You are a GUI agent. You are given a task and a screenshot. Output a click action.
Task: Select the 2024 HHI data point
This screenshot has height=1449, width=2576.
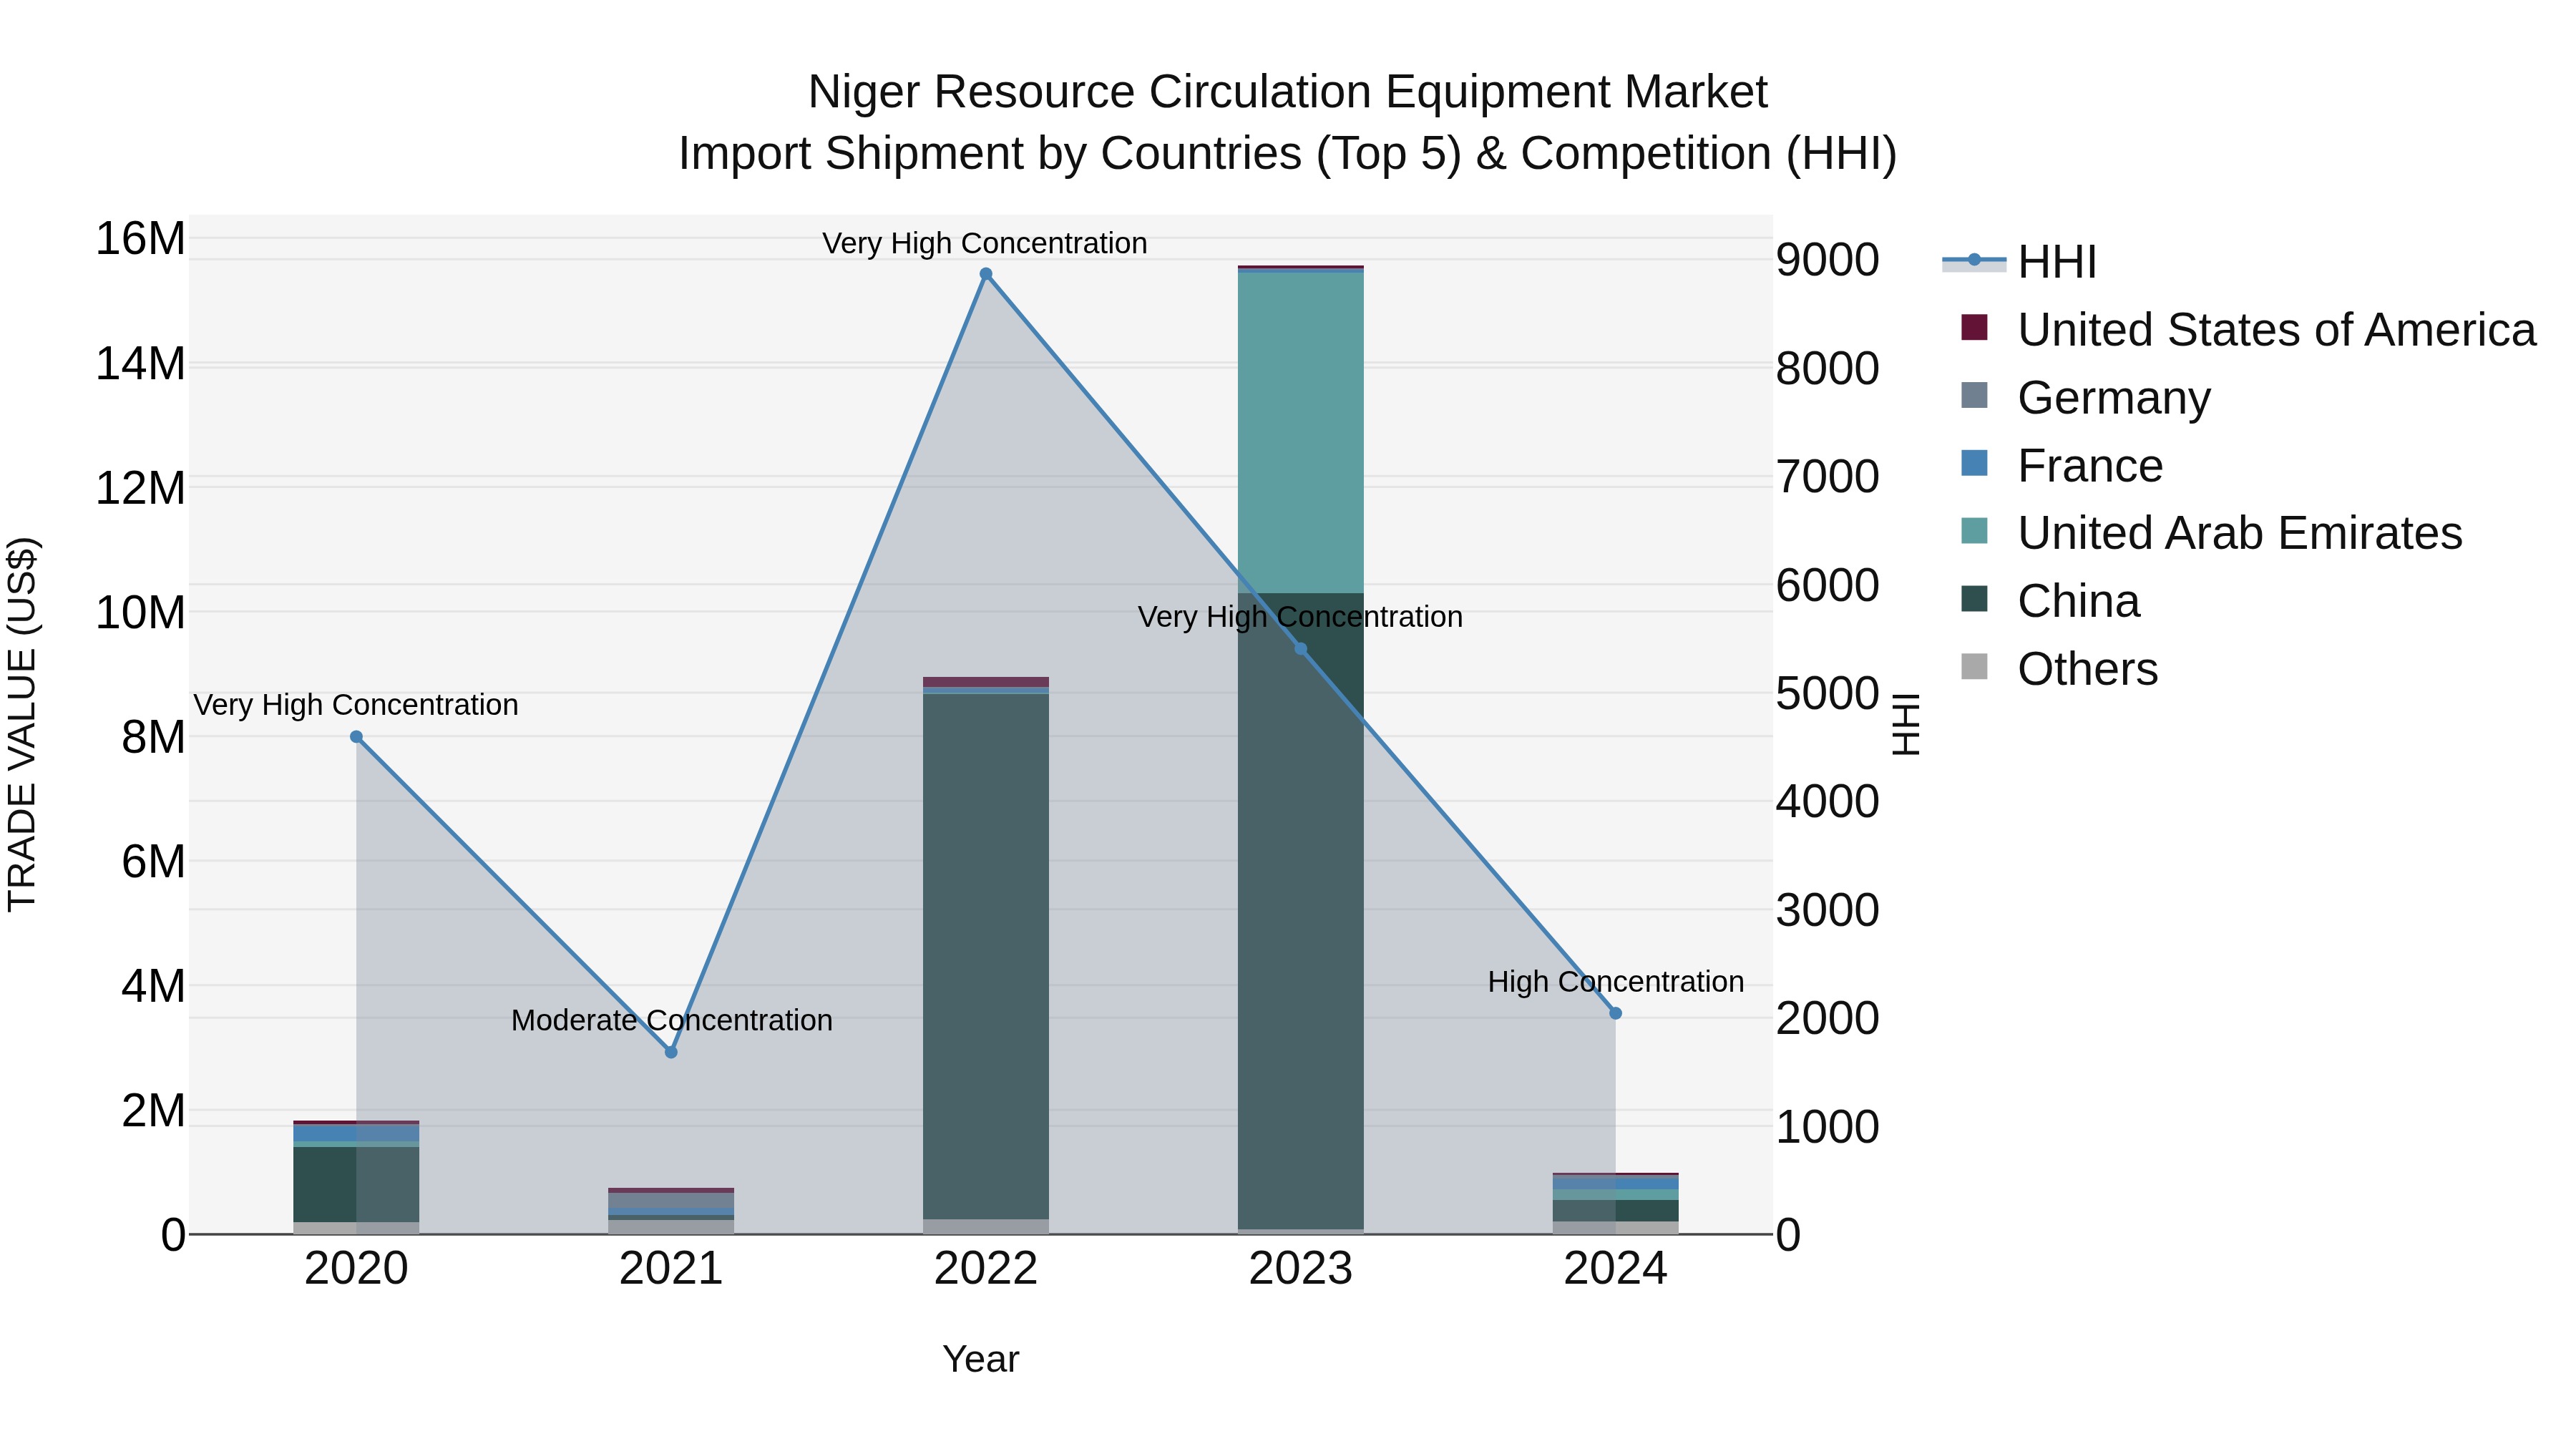pyautogui.click(x=1615, y=1013)
